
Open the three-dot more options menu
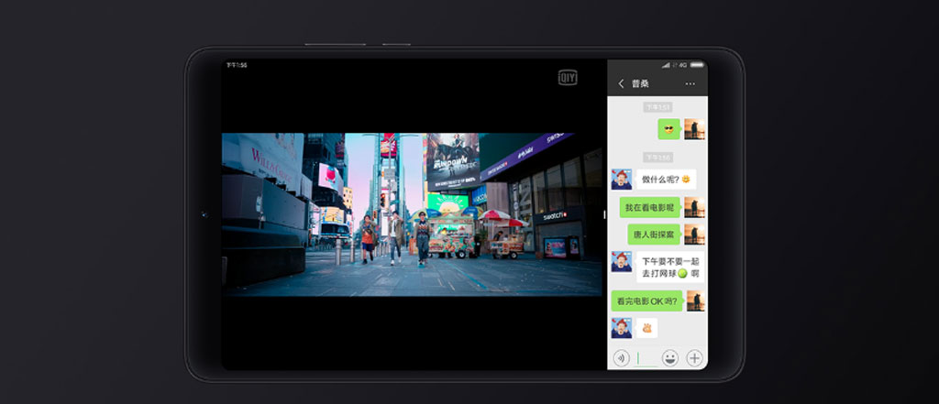point(690,83)
